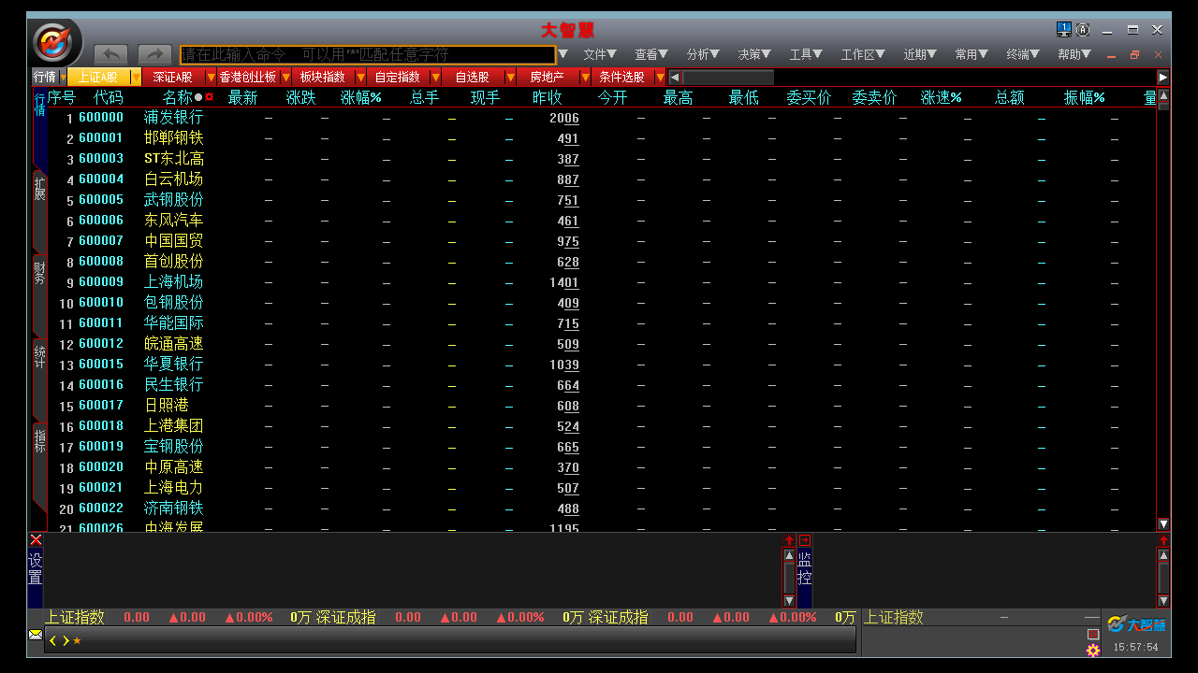This screenshot has width=1198, height=673.
Task: Click red up arrow above 监控 panel scrollbar
Action: click(x=1163, y=540)
